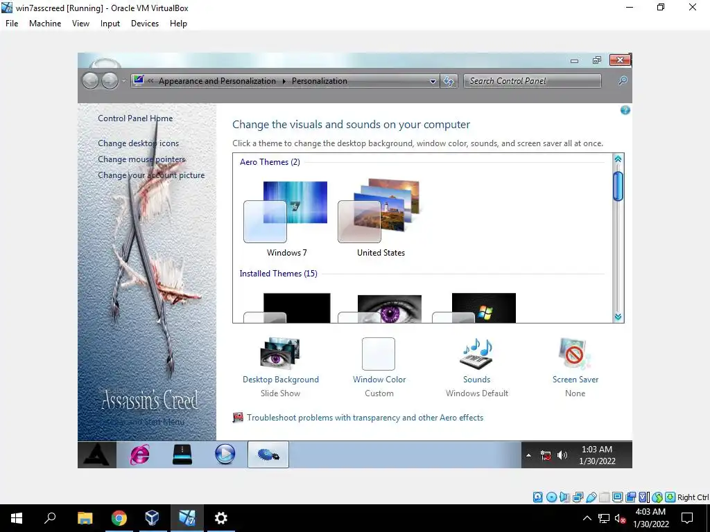Click the mouse integration icon in VirtualBox status bar
Image resolution: width=710 pixels, height=532 pixels.
click(x=657, y=497)
